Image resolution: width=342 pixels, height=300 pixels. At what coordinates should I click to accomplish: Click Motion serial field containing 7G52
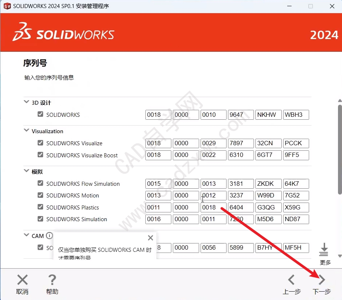pyautogui.click(x=296, y=195)
